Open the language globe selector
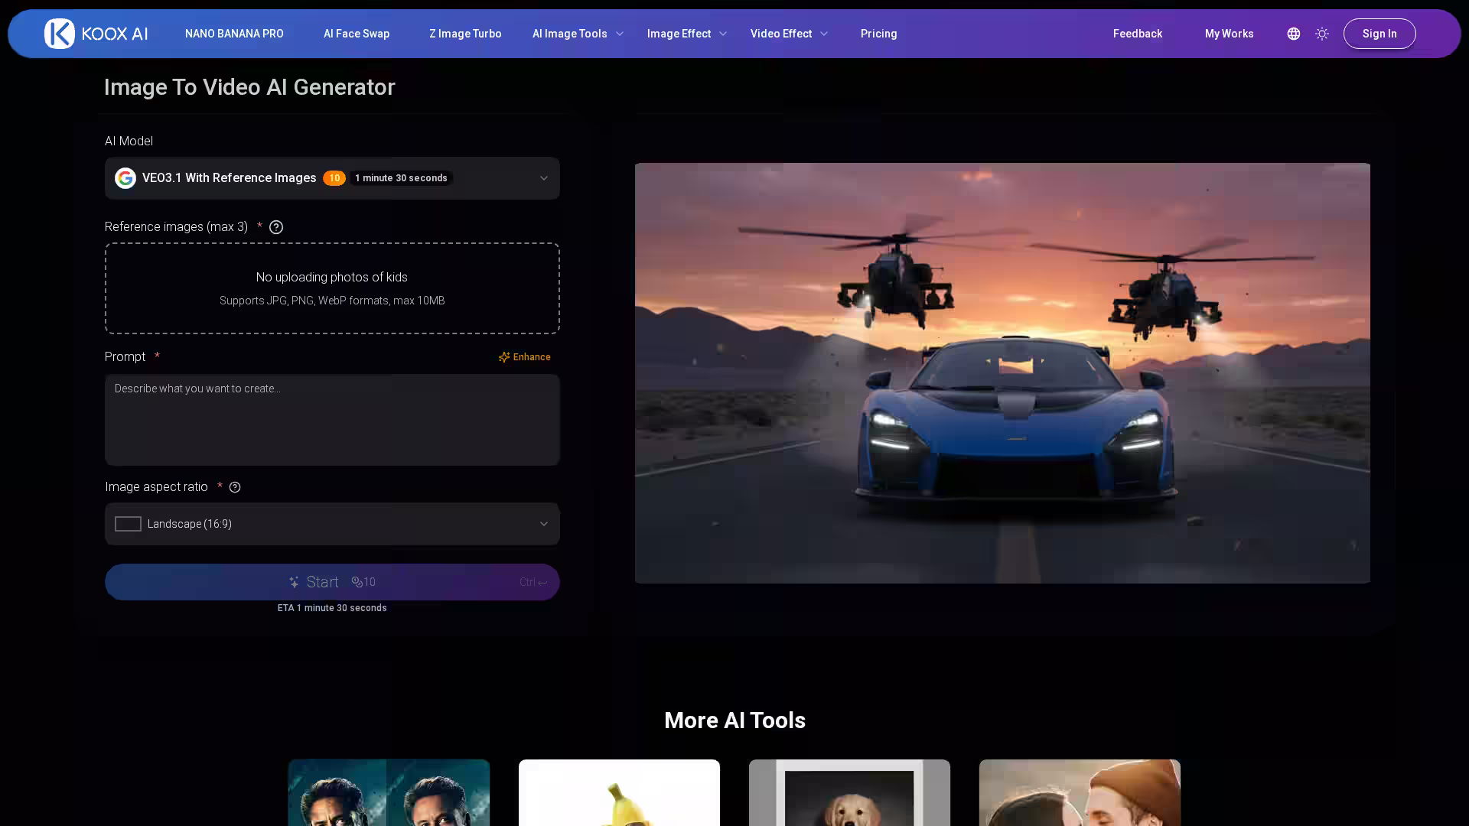The image size is (1469, 826). point(1293,34)
